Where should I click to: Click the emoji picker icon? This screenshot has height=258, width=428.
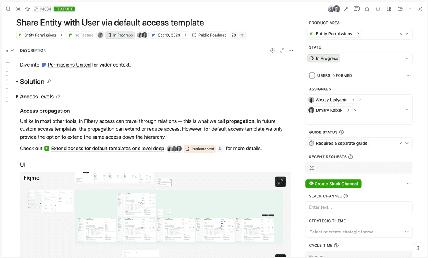[18, 9]
